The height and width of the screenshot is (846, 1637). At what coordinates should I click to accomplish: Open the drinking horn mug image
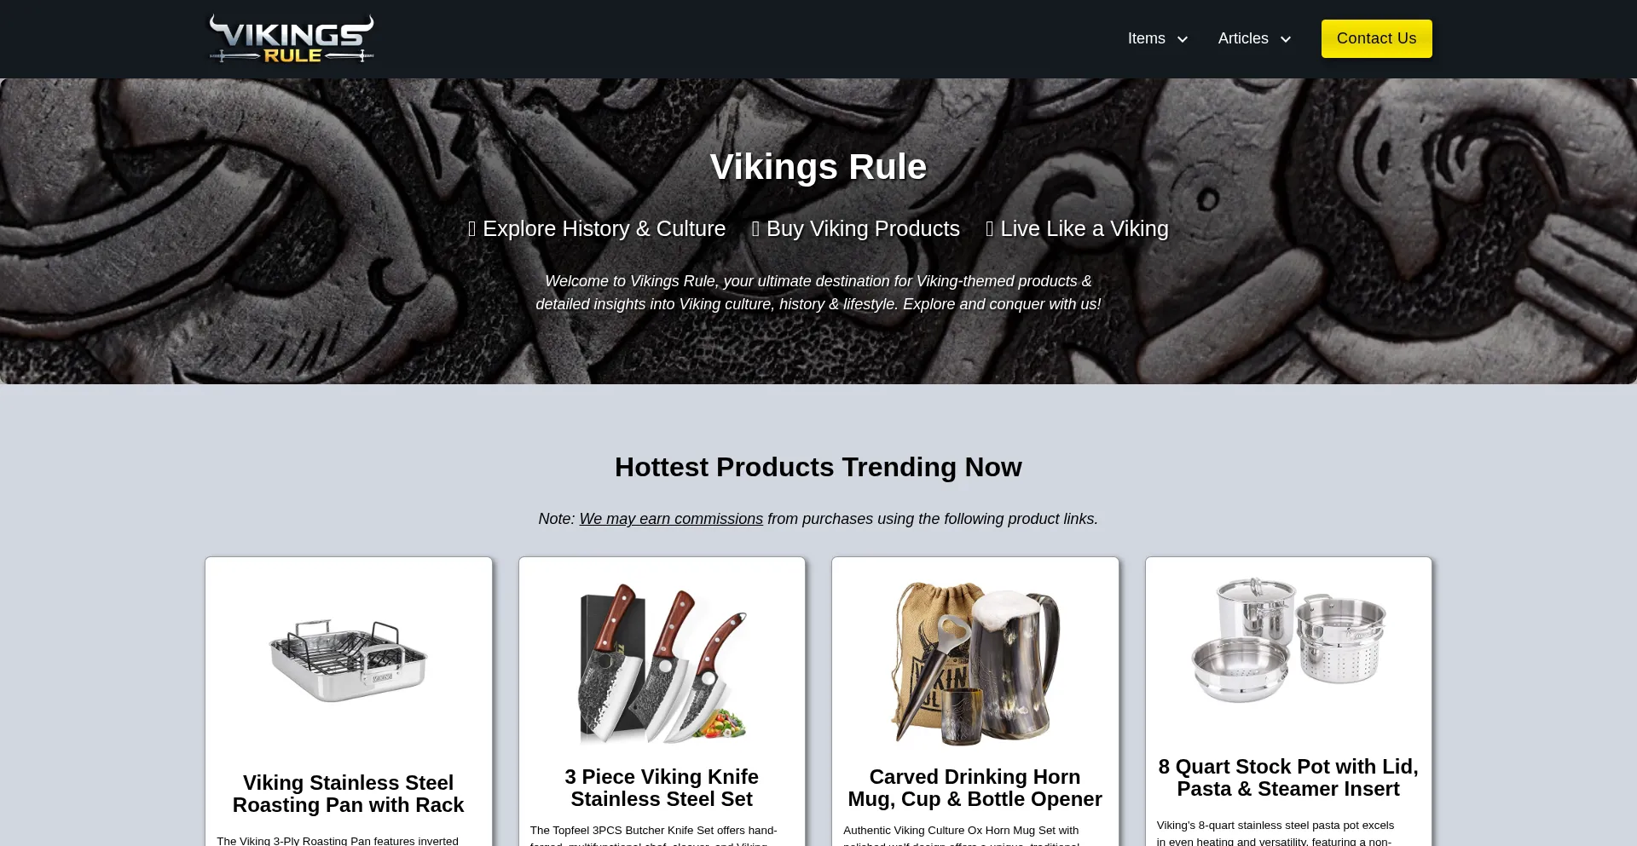click(975, 662)
